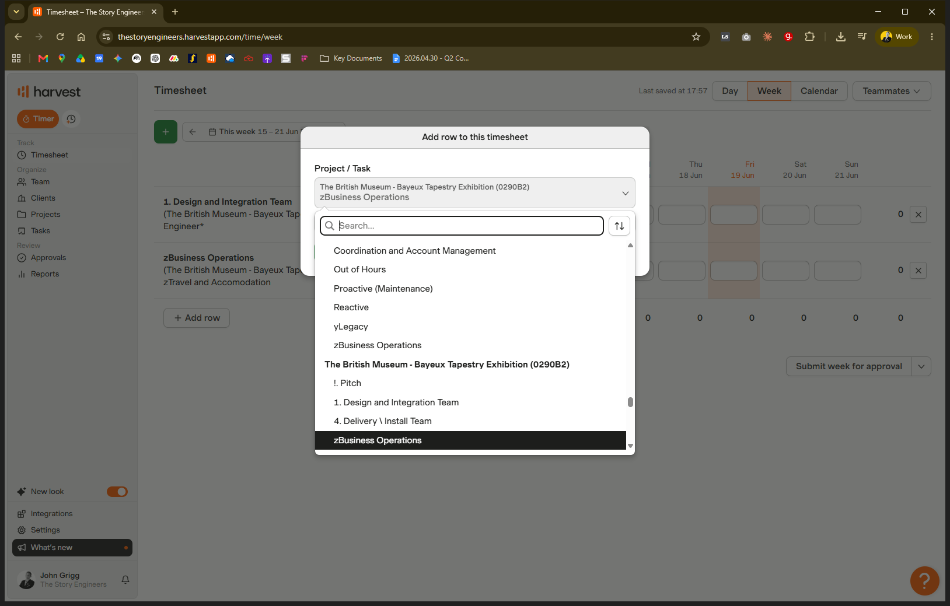Open browser extensions puzzle icon

809,37
